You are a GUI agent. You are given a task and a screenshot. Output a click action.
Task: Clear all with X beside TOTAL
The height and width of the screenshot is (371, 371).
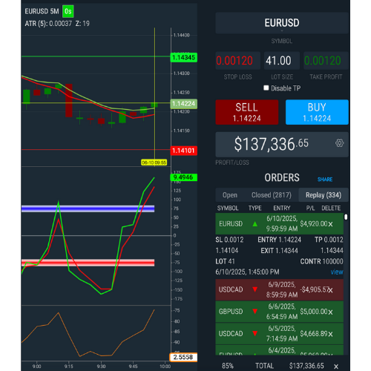pos(336,366)
